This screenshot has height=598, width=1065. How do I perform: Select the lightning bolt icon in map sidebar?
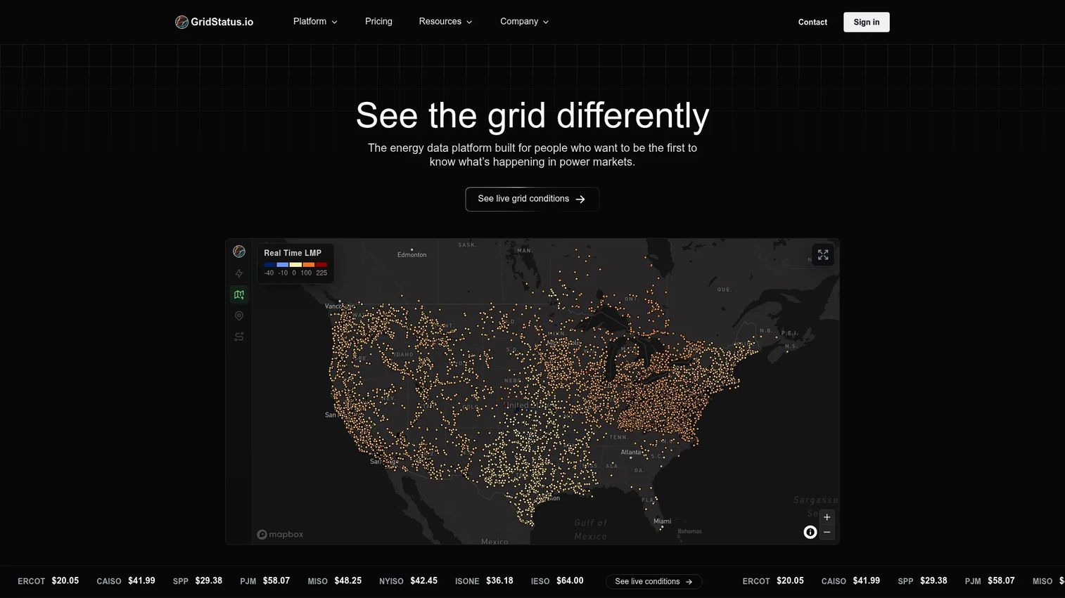(x=239, y=273)
